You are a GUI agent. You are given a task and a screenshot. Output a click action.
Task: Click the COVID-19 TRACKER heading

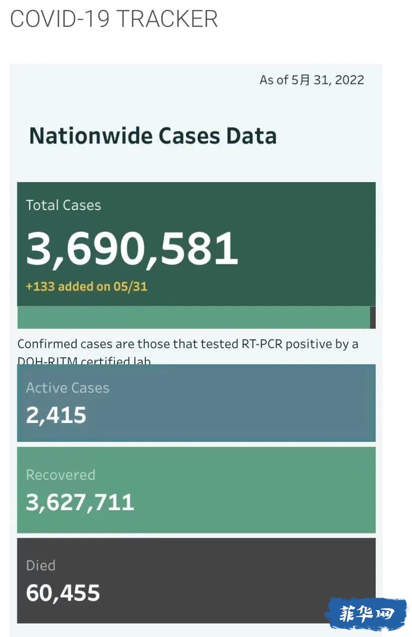tap(114, 19)
